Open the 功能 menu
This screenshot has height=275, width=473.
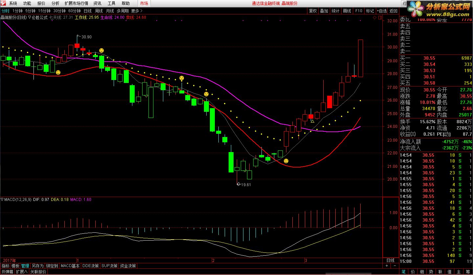coord(27,3)
